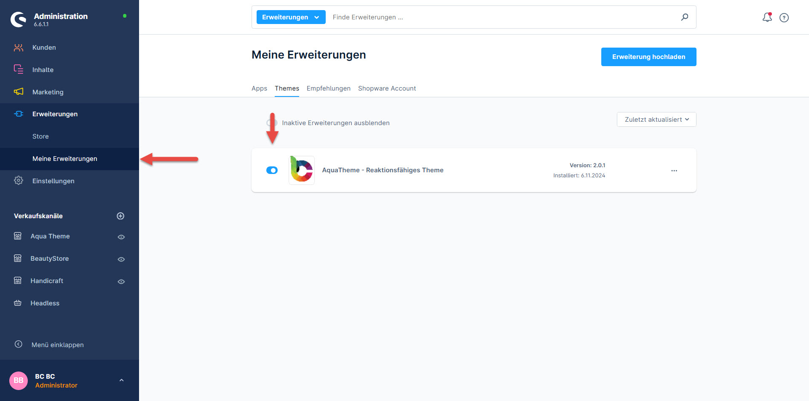Click the search magnifier icon
This screenshot has height=401, width=809.
click(685, 17)
